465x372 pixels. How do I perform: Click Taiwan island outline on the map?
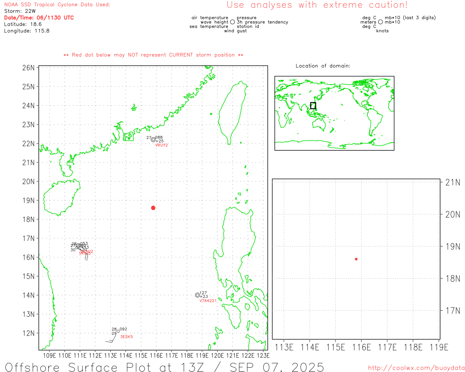coord(233,113)
